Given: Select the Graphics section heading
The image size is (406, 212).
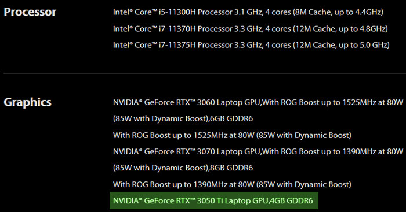Looking at the screenshot, I should coord(27,102).
